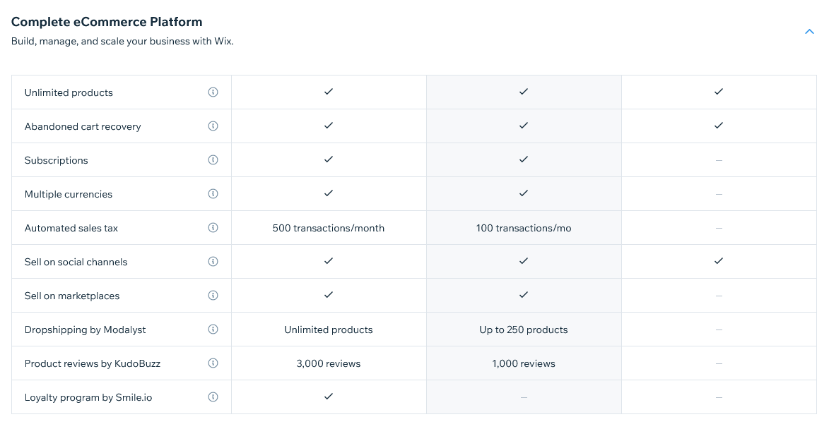Click the Loyalty program by Smile.io label
The width and height of the screenshot is (829, 429).
(x=88, y=397)
